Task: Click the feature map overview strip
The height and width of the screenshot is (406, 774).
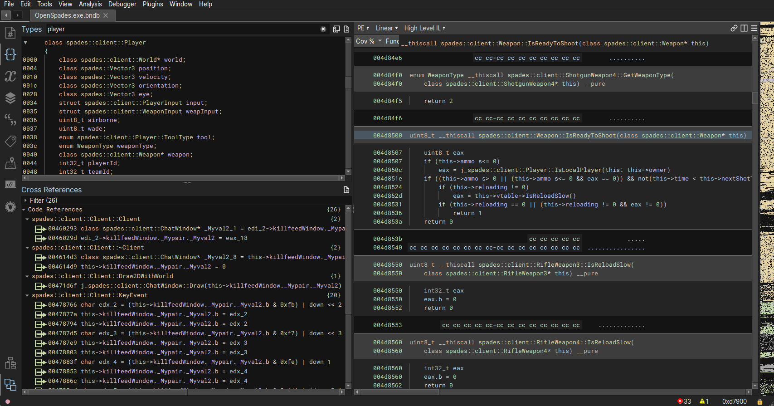Action: click(x=767, y=209)
